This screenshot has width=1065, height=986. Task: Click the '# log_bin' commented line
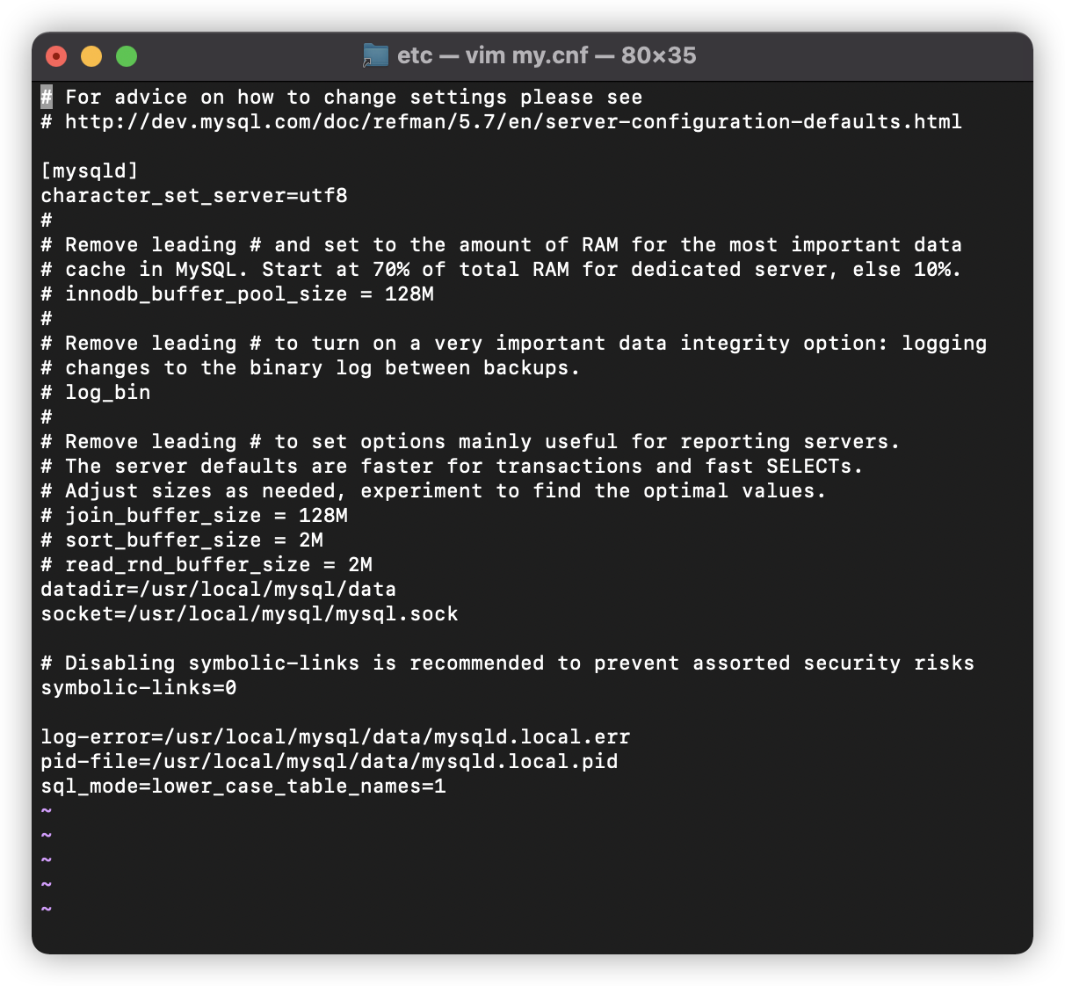pos(96,392)
